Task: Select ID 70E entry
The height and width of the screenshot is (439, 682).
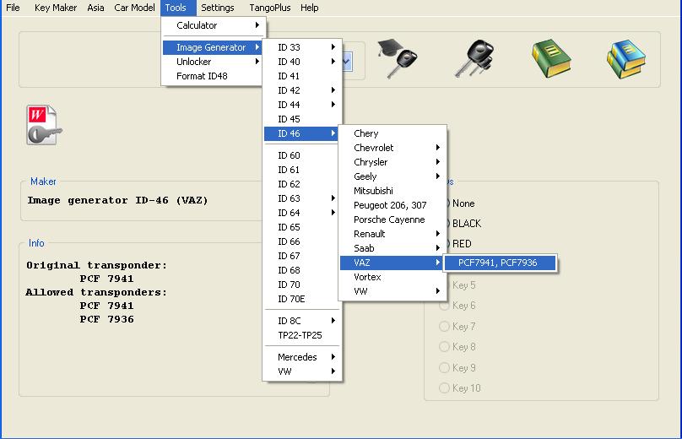Action: pyautogui.click(x=301, y=299)
